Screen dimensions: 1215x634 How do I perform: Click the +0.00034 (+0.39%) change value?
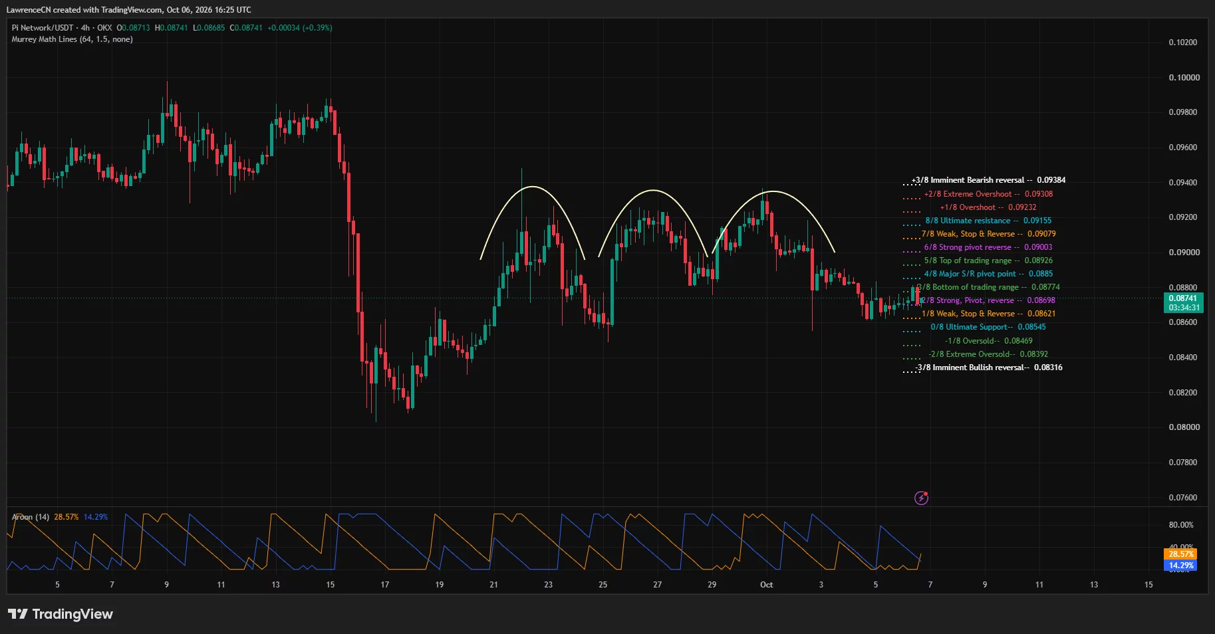(299, 28)
